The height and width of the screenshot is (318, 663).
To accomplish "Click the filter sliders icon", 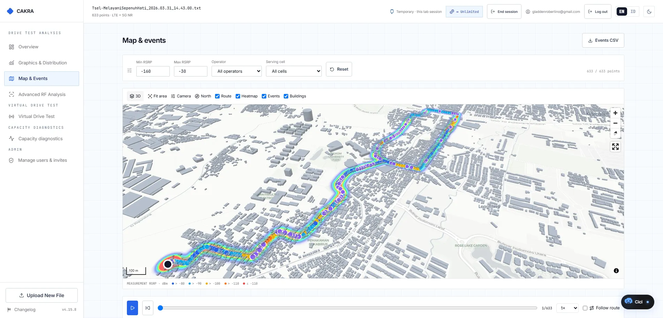I will tap(129, 71).
